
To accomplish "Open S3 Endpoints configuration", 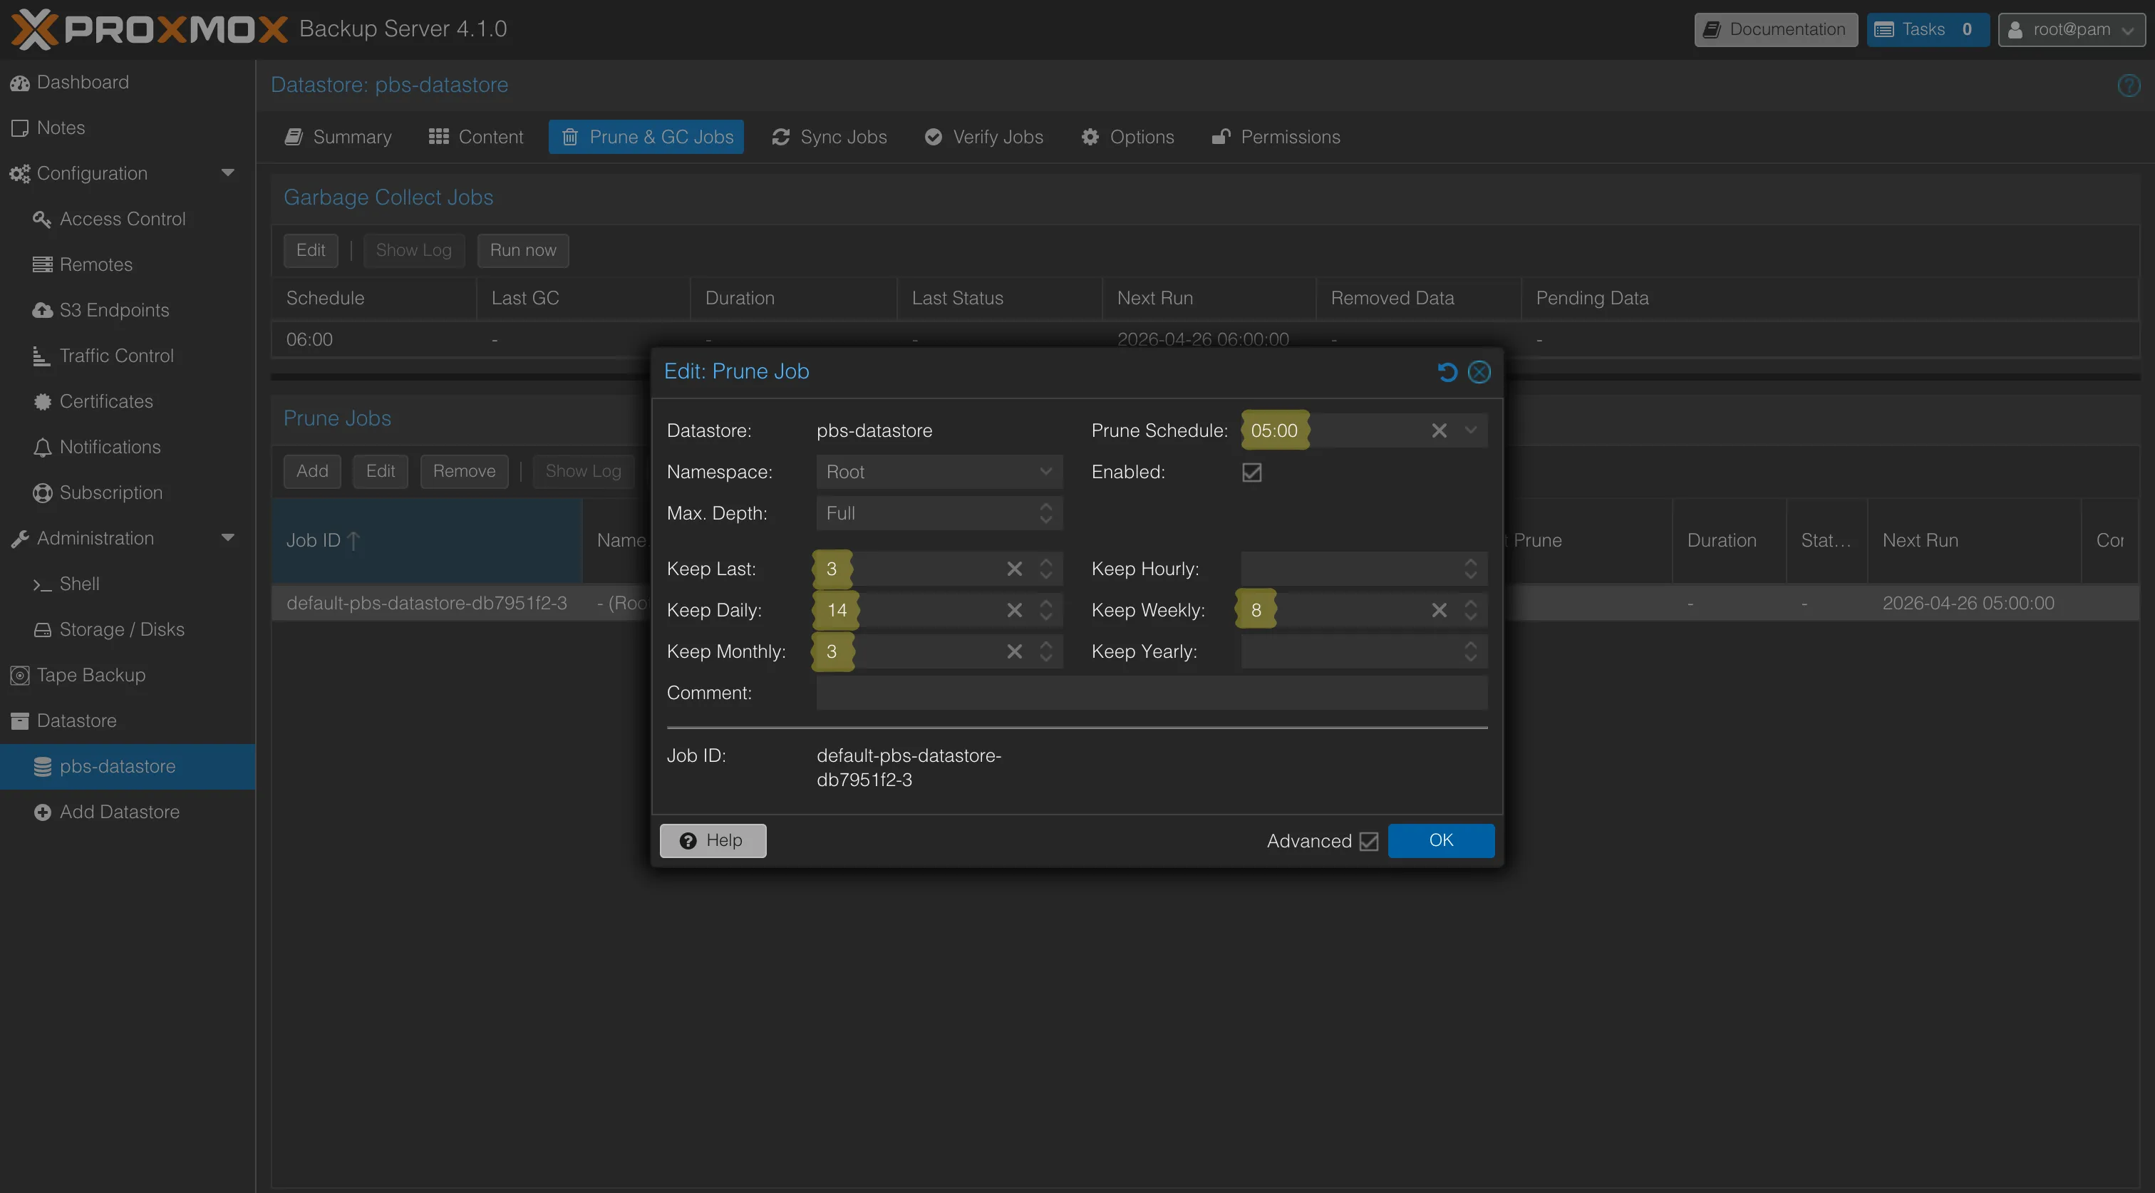I will (127, 311).
